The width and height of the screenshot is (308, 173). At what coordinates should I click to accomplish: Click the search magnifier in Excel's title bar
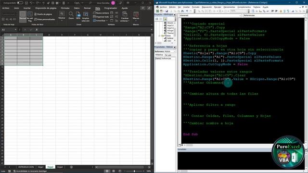tap(90, 3)
